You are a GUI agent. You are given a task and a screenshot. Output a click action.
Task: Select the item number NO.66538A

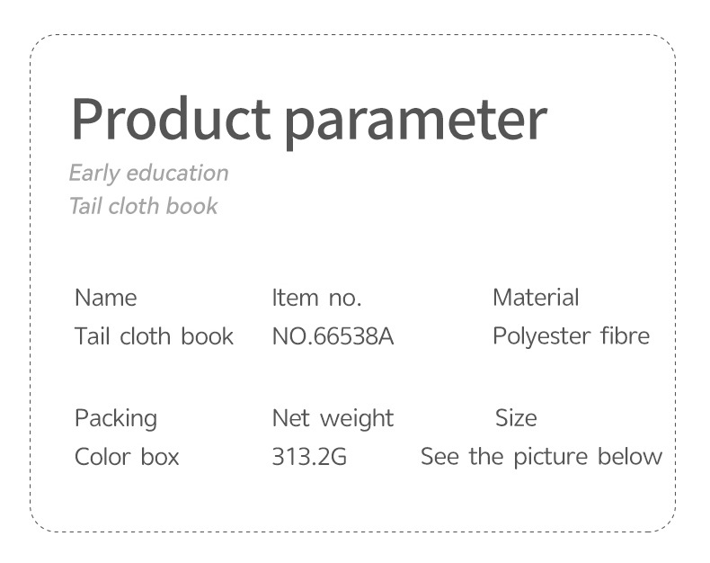333,336
